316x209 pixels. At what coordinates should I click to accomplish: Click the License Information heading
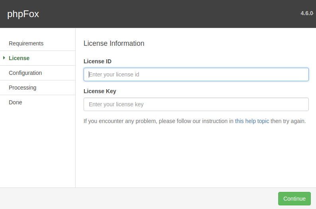tap(114, 43)
